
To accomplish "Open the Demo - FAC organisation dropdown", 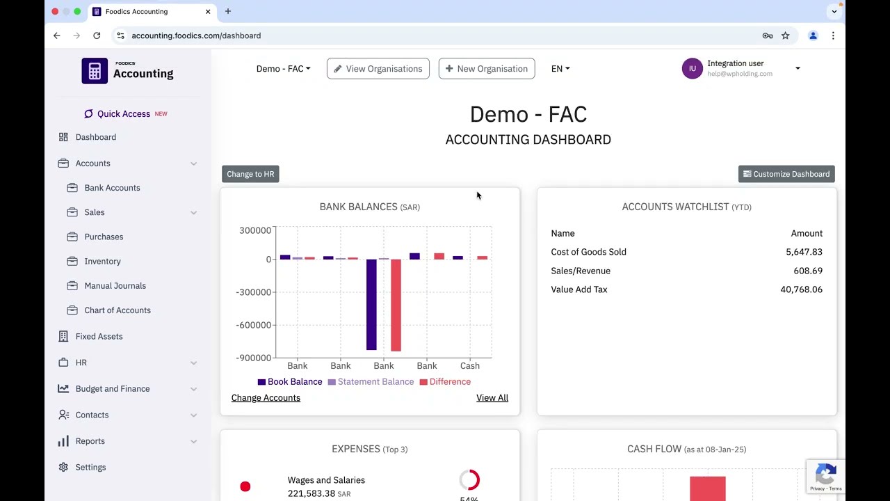I will pos(283,68).
